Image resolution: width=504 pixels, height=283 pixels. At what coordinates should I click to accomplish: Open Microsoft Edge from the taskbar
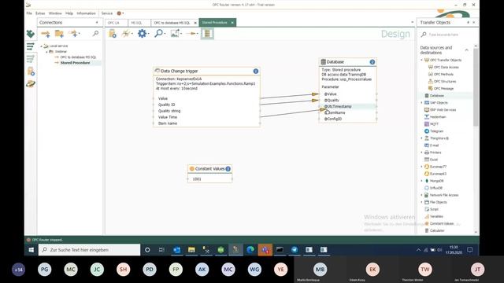click(250, 250)
